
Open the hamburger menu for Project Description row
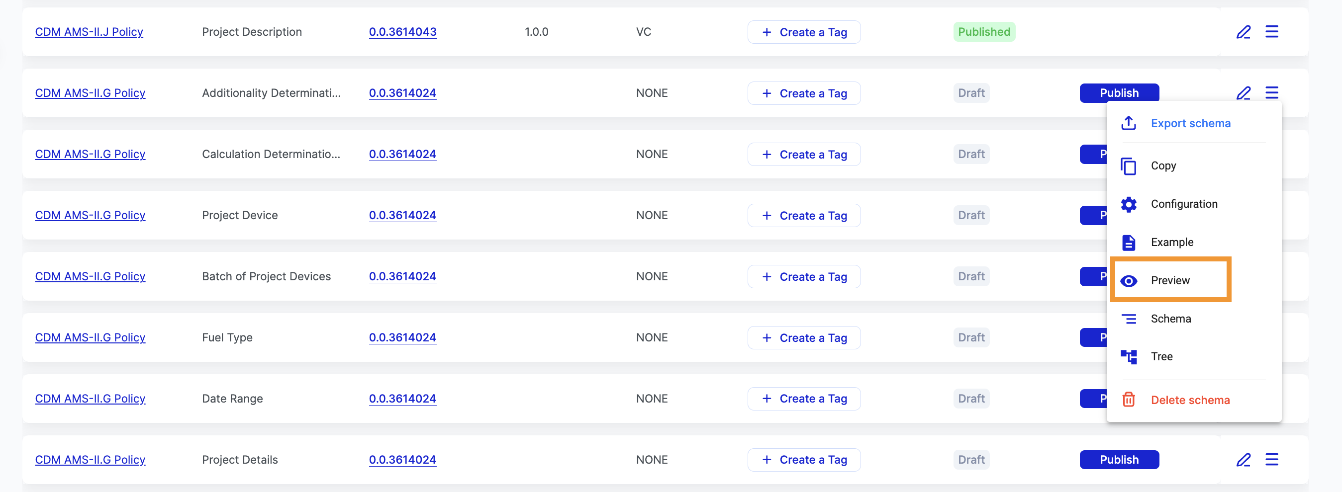[1272, 32]
